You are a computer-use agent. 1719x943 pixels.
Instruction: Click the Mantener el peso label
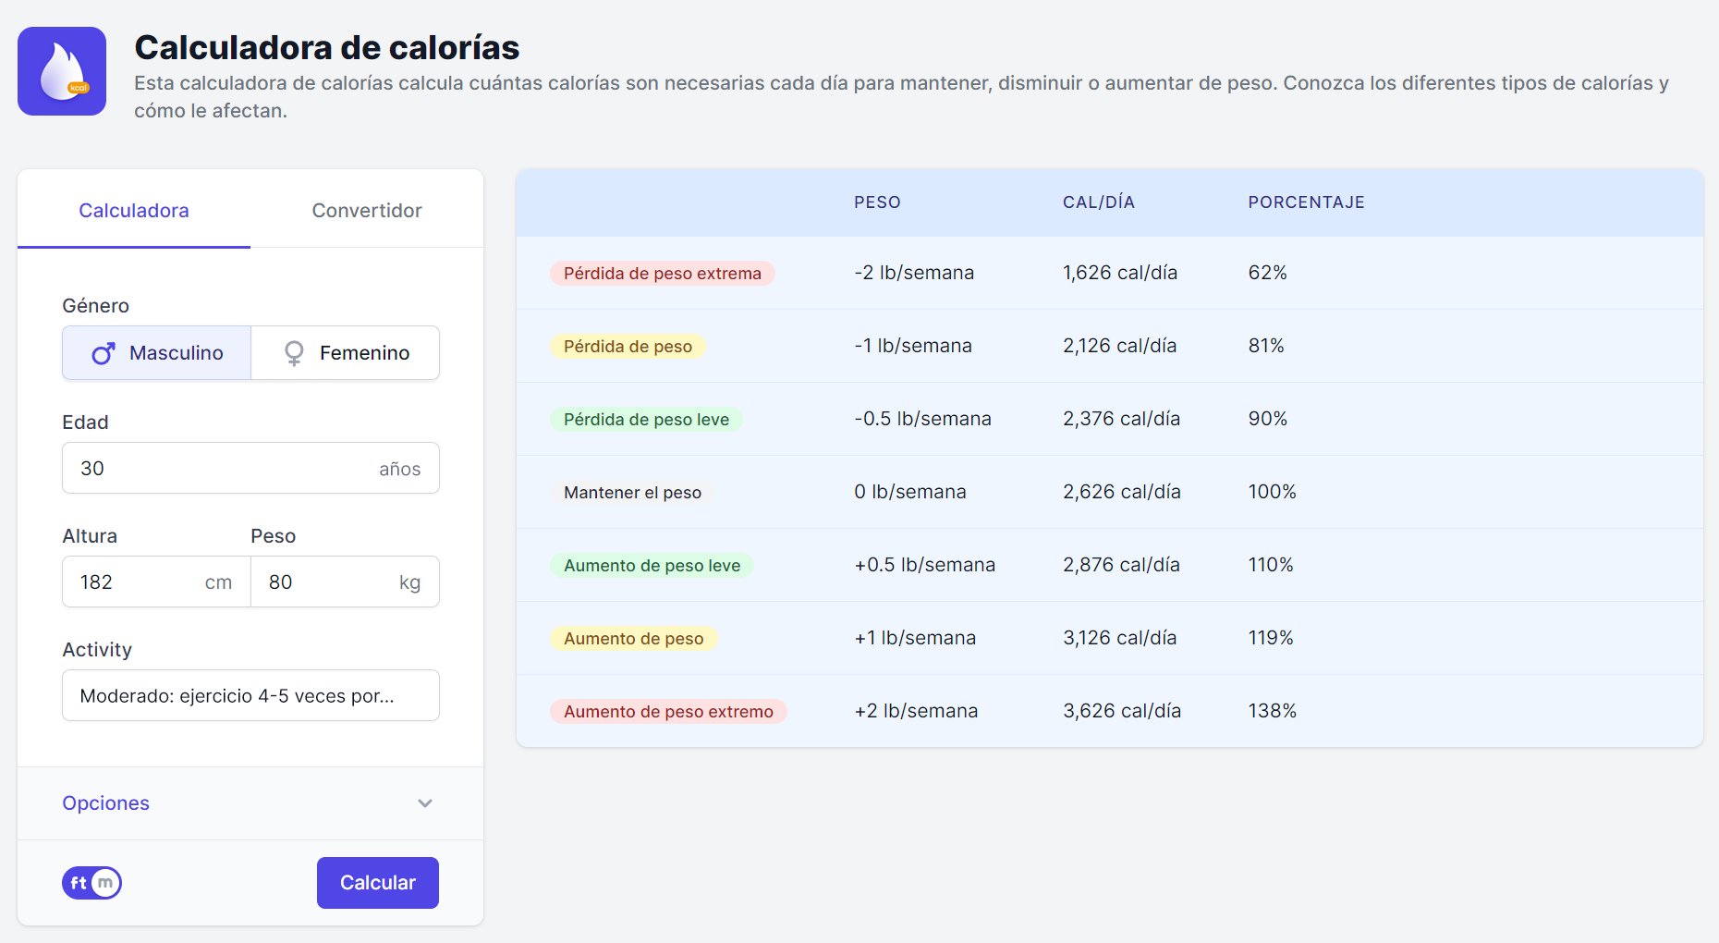point(633,493)
